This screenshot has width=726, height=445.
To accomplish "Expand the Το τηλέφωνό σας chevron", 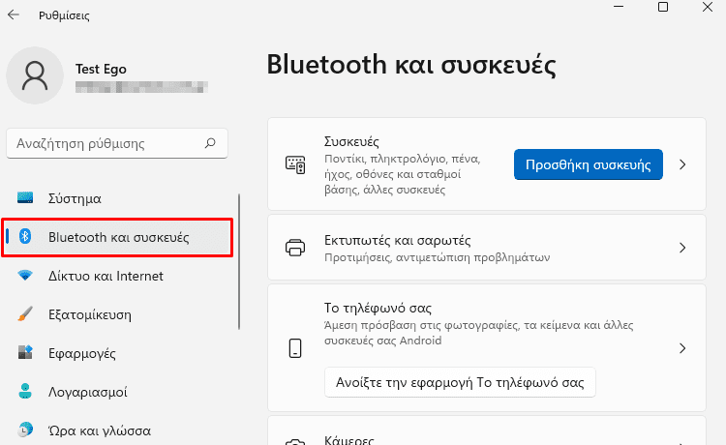I will [682, 348].
